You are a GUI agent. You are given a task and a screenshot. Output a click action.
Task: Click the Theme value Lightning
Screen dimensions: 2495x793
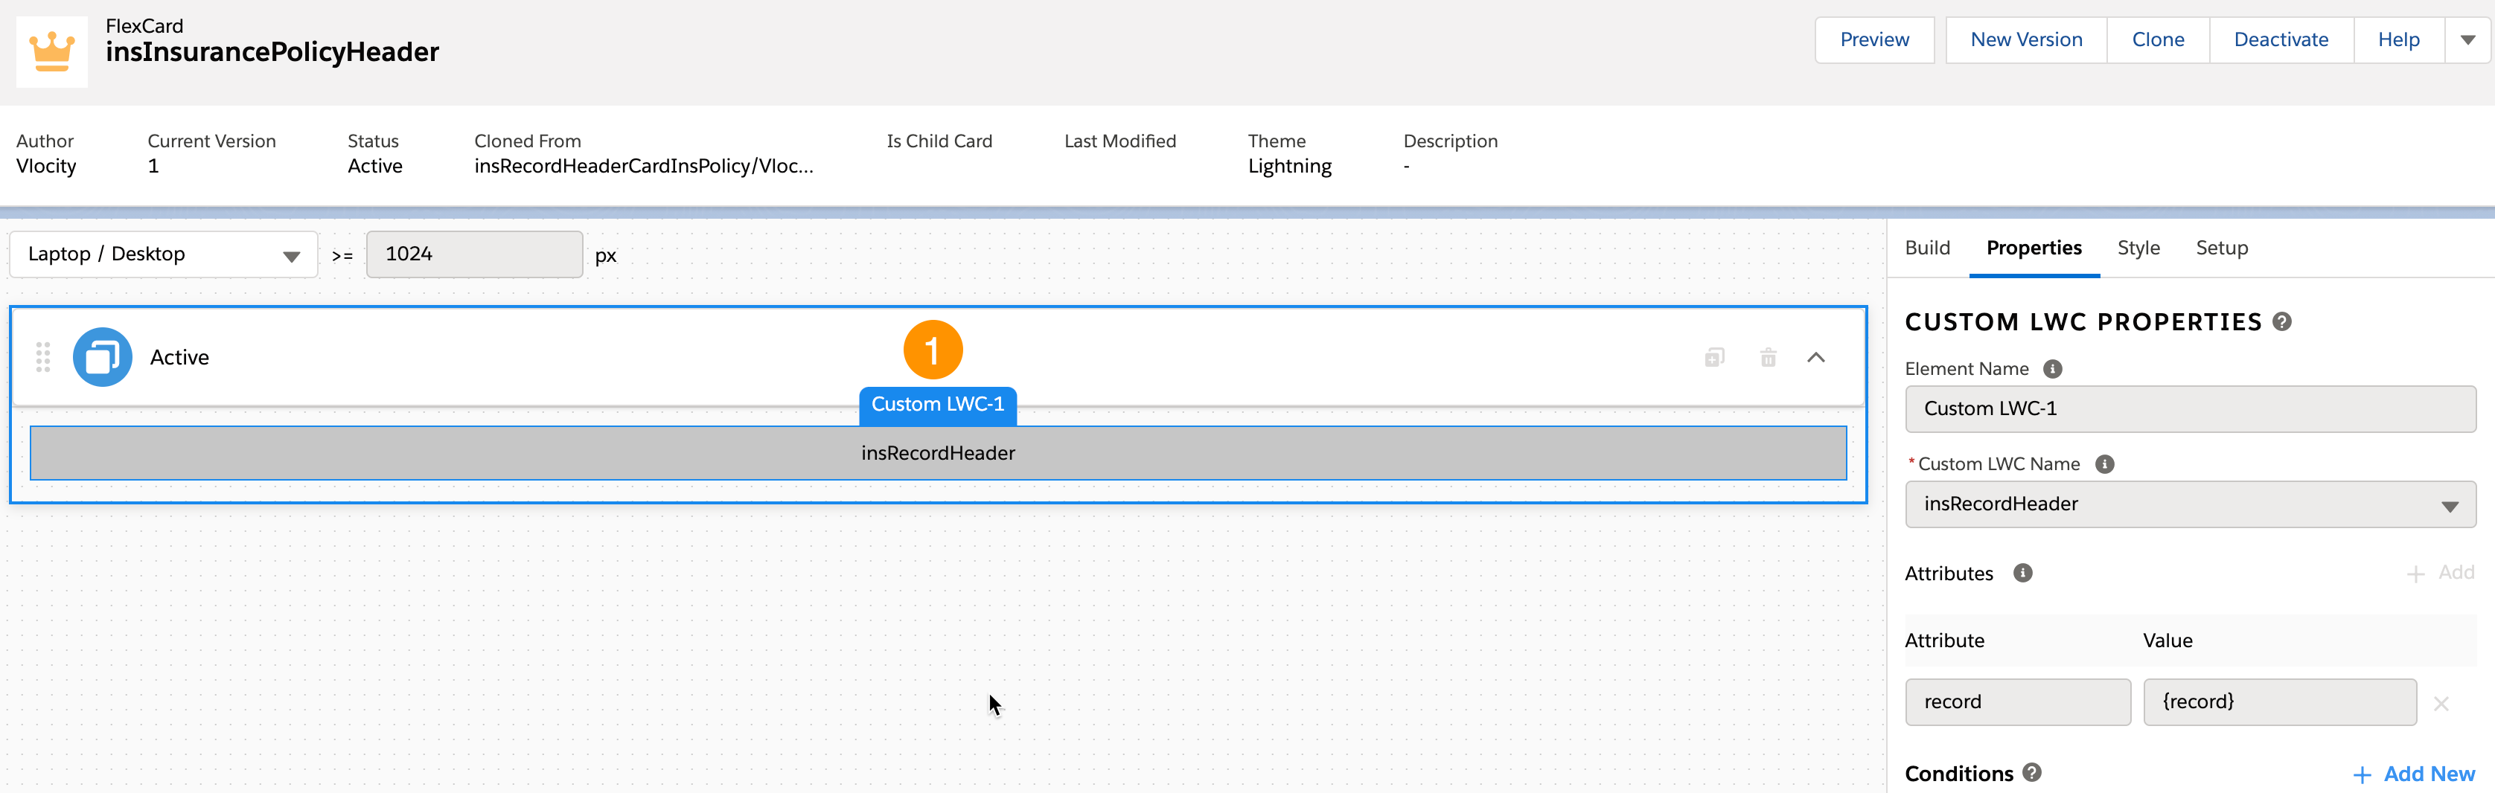tap(1289, 167)
